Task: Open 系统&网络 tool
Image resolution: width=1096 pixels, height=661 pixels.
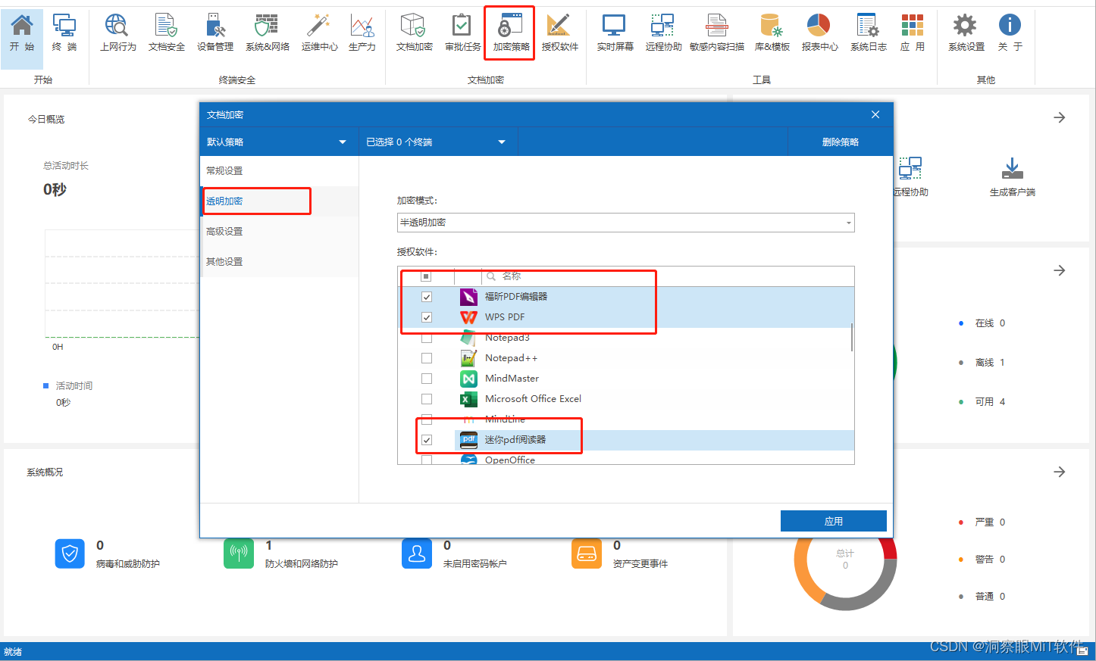Action: [267, 33]
